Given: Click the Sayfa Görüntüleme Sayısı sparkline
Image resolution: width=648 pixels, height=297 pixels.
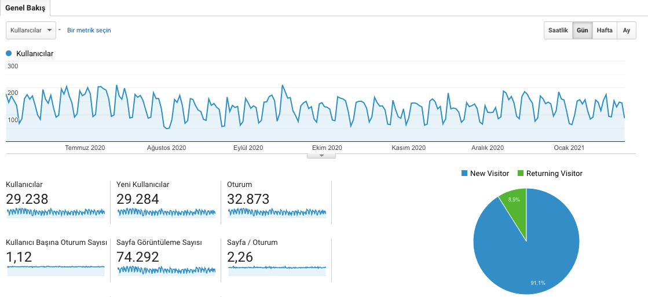Looking at the screenshot, I should [167, 270].
